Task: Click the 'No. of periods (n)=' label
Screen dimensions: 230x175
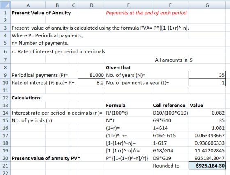Action: tap(33, 120)
